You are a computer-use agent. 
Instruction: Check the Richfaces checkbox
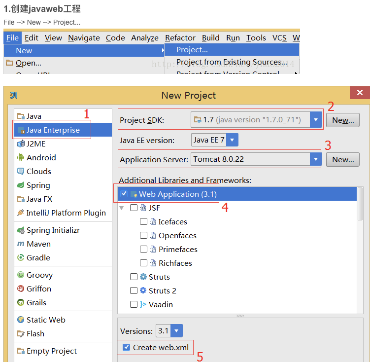point(143,263)
